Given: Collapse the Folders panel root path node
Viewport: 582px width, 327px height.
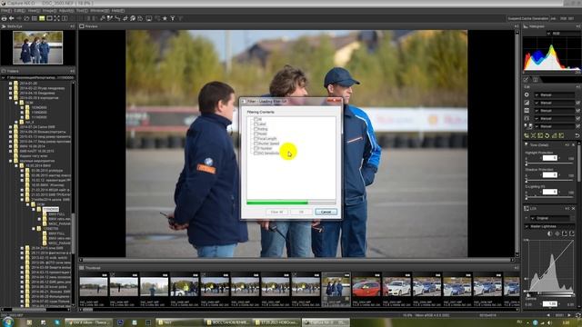Looking at the screenshot, I should [x=4, y=78].
